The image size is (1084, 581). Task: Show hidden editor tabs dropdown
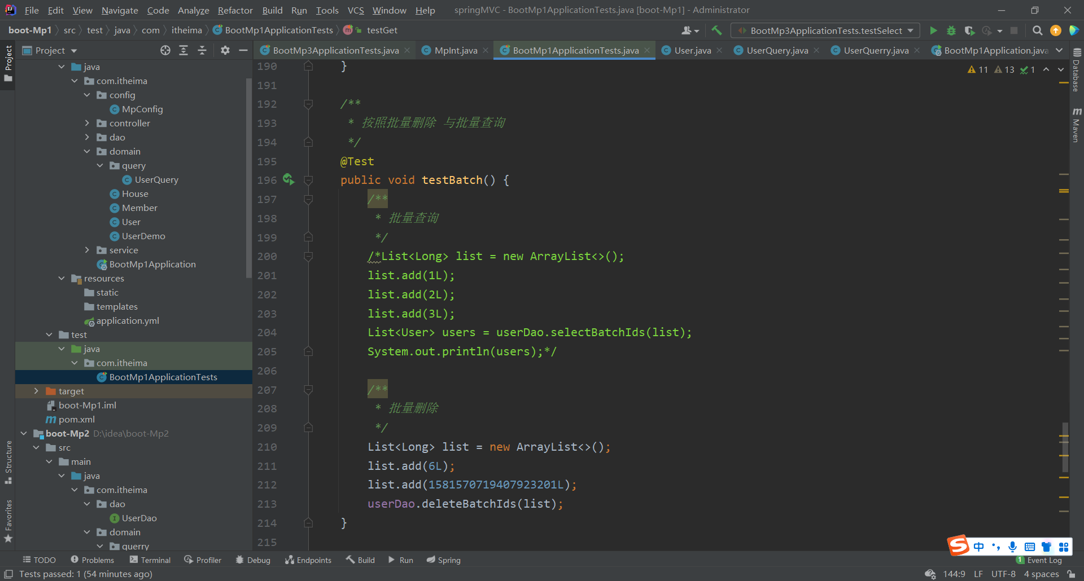click(x=1059, y=50)
